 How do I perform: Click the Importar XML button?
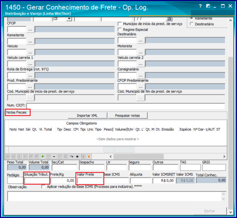tap(88, 116)
